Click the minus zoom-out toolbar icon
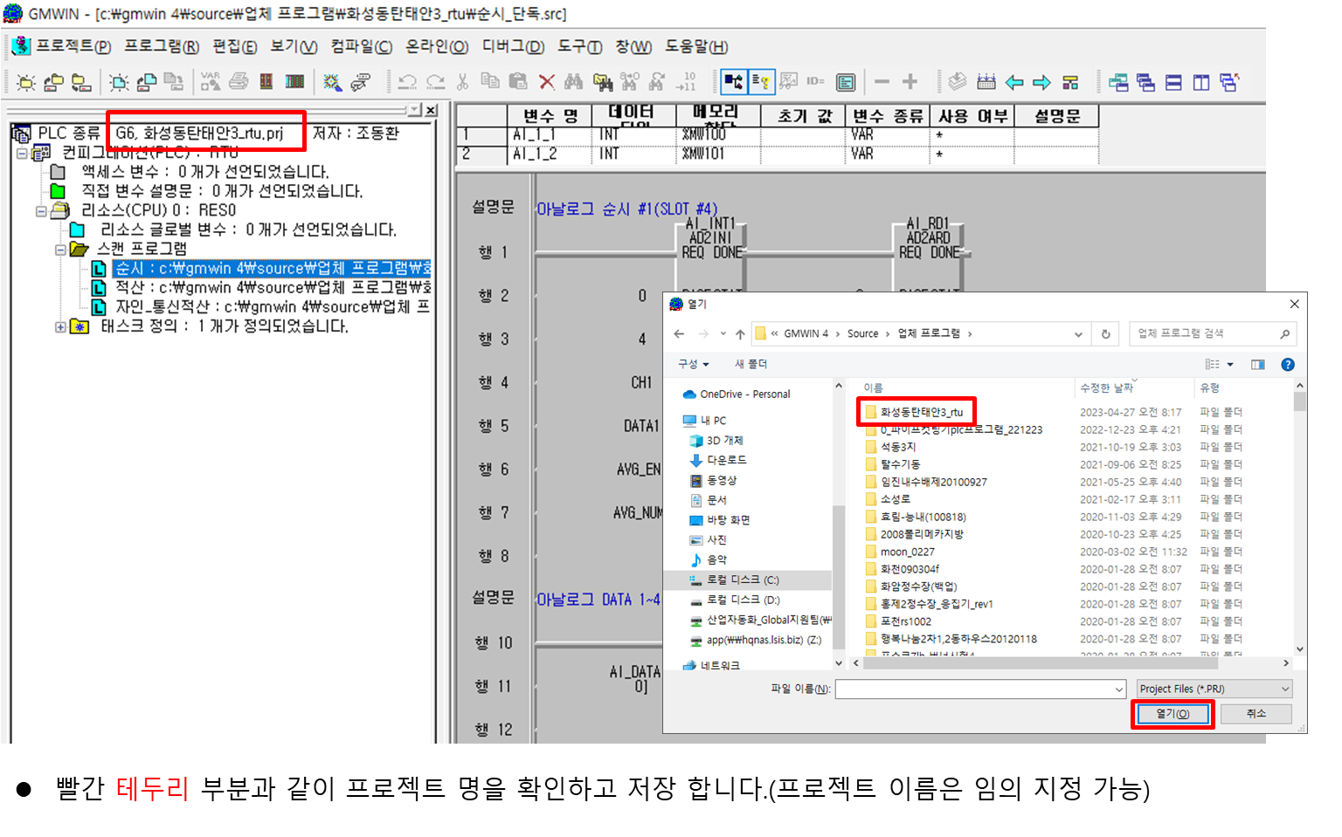1342x837 pixels. pos(882,82)
